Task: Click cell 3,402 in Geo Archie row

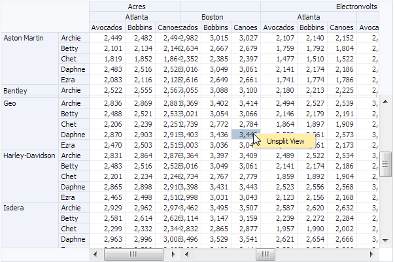Action: (x=216, y=103)
